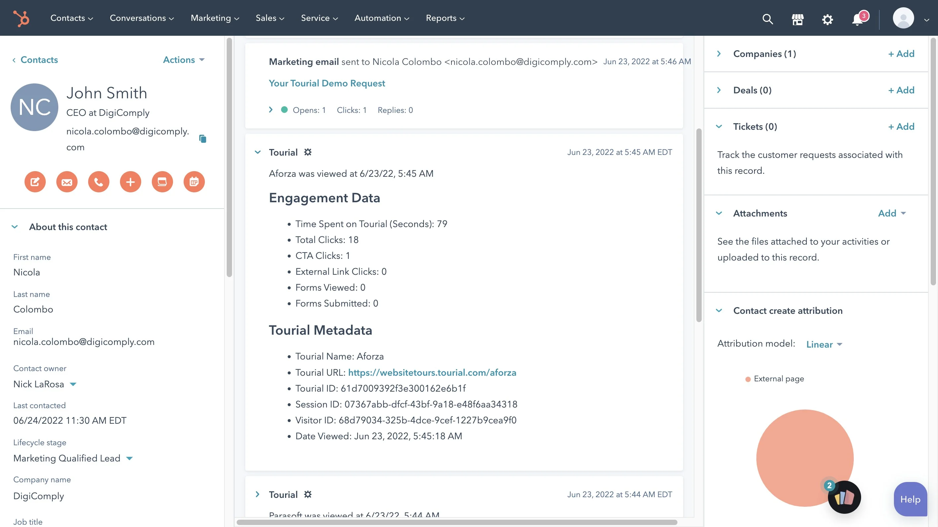This screenshot has width=938, height=527.
Task: Click green status dot beside Opens
Action: [x=284, y=110]
